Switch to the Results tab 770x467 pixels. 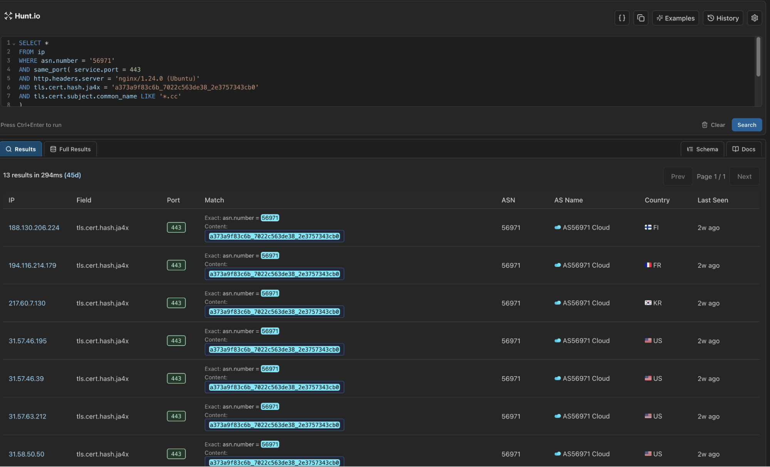click(x=21, y=149)
